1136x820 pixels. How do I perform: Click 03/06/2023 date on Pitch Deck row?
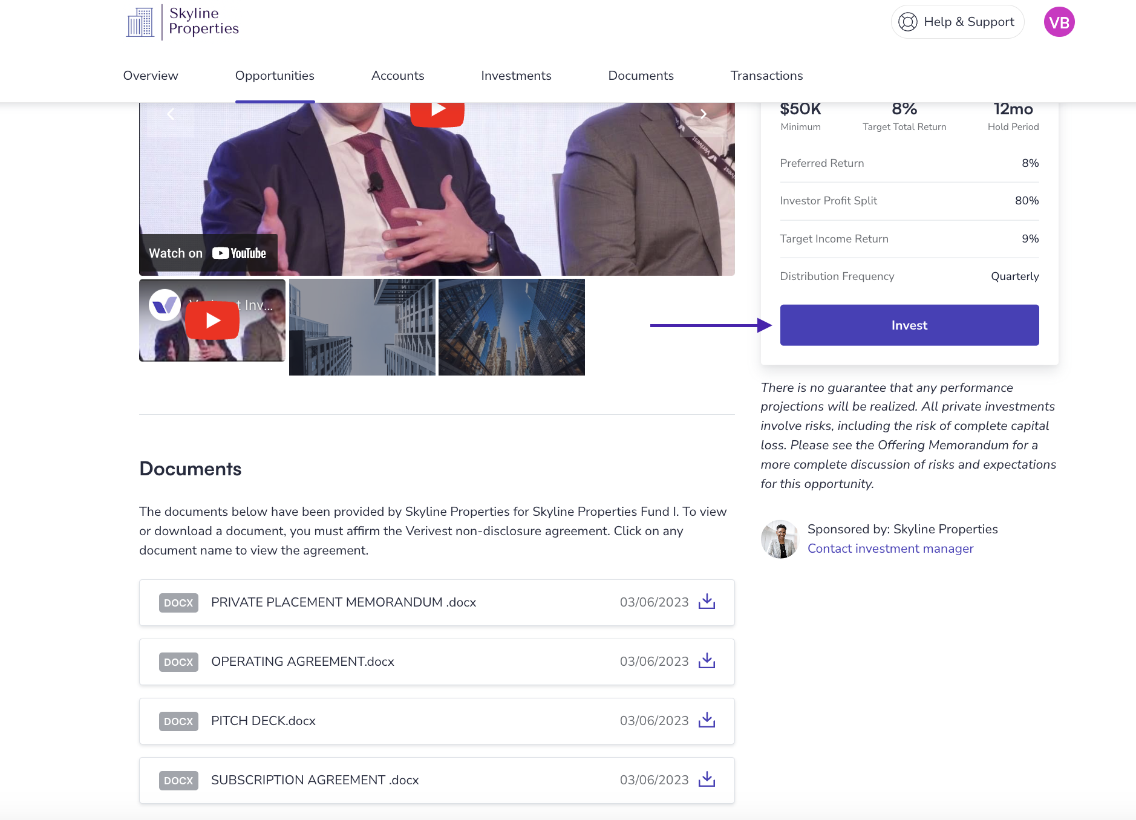pyautogui.click(x=654, y=721)
